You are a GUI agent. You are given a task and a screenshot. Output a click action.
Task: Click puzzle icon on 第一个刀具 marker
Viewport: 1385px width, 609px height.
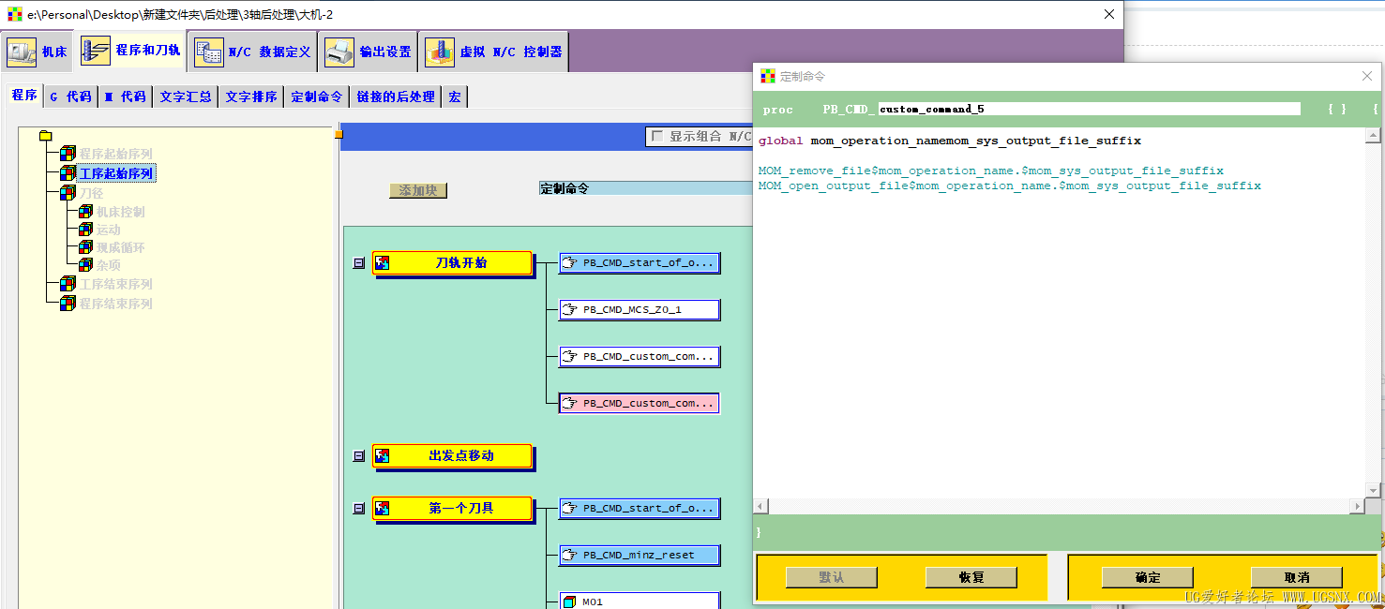[383, 509]
